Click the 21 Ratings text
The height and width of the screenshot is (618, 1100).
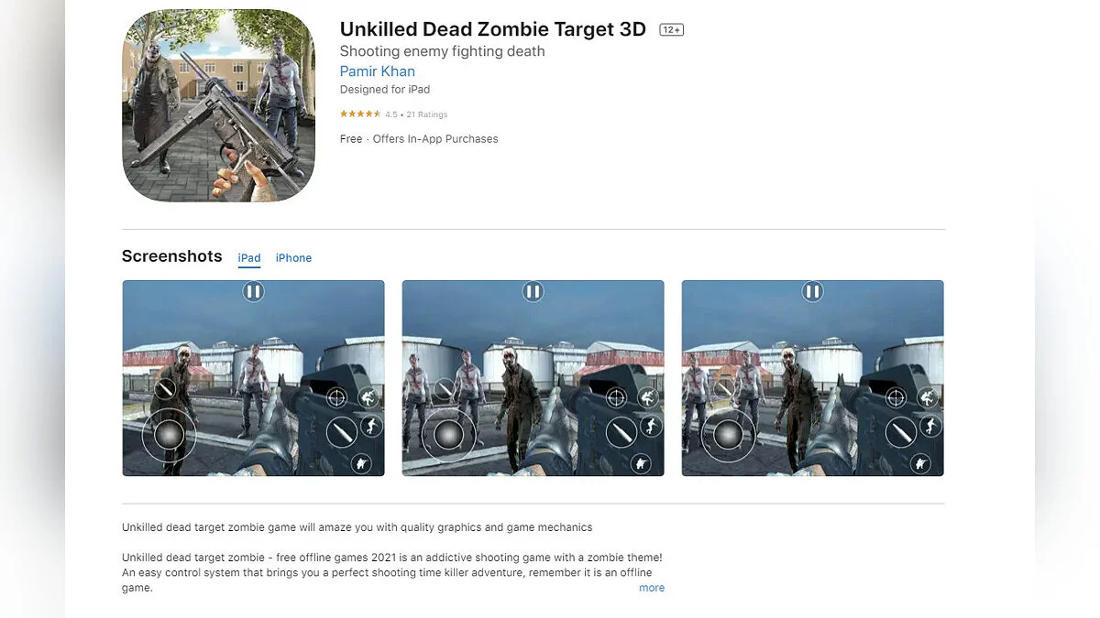(x=427, y=114)
